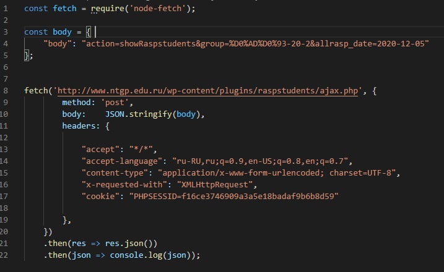The width and height of the screenshot is (444, 272).
Task: Click the "cookie" header key
Action: [100, 196]
